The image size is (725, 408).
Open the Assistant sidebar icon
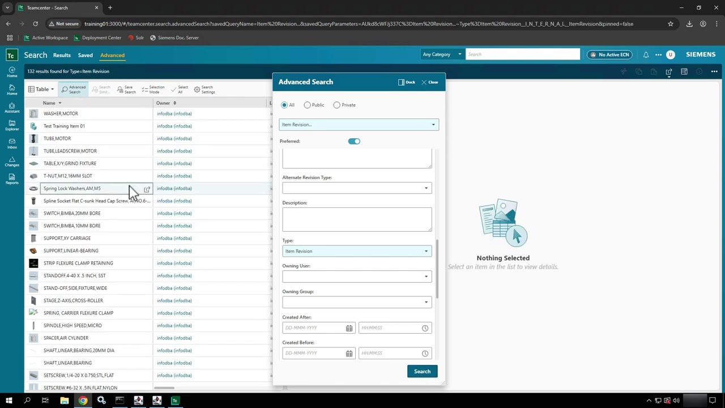12,108
